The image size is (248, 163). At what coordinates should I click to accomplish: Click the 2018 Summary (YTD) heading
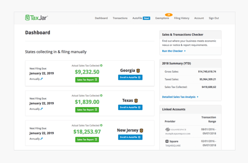click(x=176, y=63)
